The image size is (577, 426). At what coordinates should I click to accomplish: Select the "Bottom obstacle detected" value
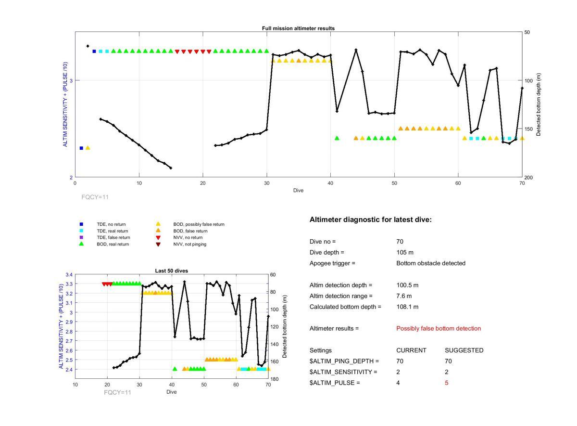click(x=431, y=263)
